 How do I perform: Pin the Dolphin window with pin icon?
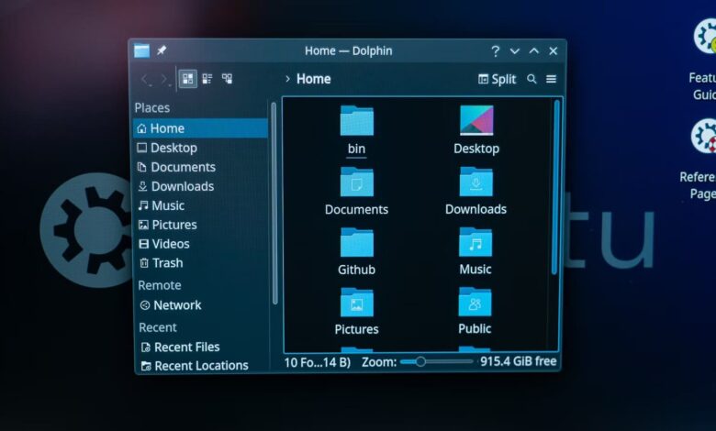(x=162, y=50)
